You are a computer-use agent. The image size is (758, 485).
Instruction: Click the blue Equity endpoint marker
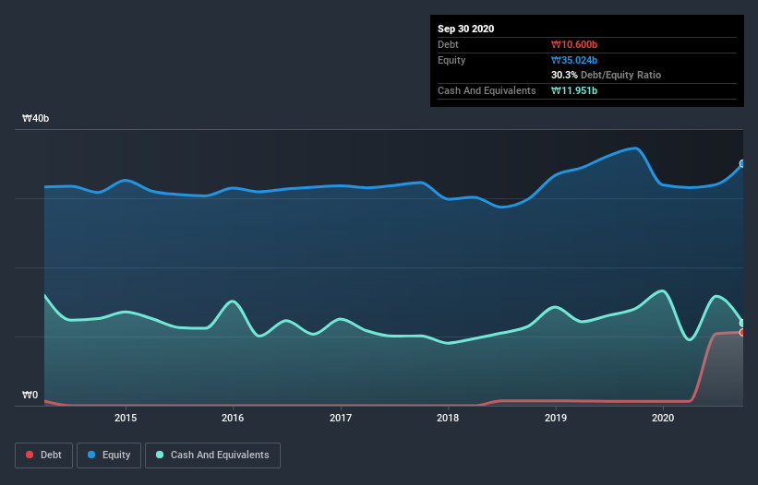click(742, 163)
